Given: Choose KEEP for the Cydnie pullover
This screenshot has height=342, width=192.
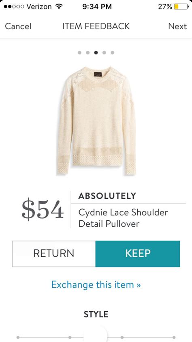Looking at the screenshot, I should point(138,254).
